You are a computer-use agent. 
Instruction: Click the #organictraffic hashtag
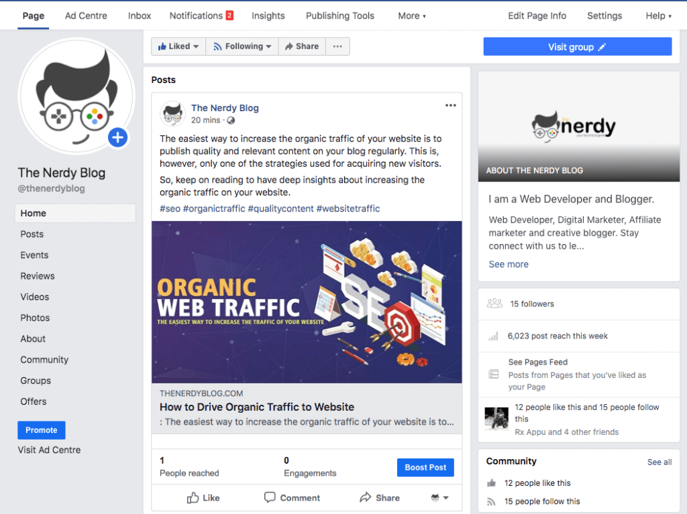(x=214, y=209)
